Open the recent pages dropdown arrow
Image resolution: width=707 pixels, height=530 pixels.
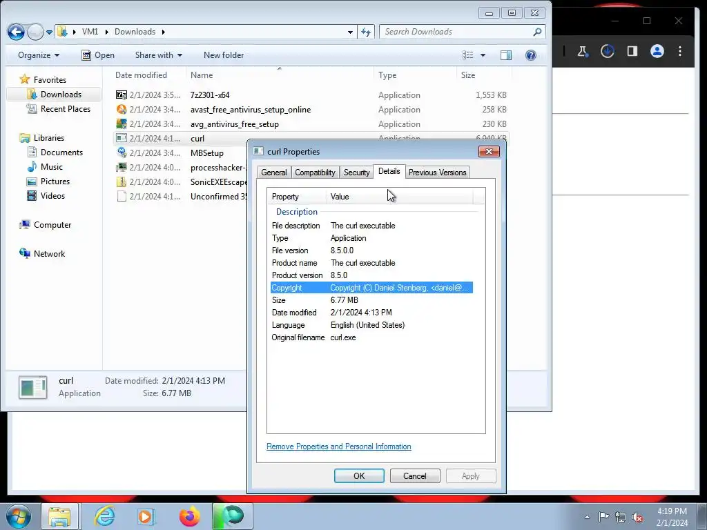click(49, 32)
